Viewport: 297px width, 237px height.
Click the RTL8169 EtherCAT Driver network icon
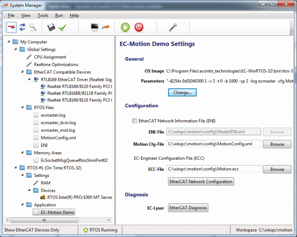36,79
